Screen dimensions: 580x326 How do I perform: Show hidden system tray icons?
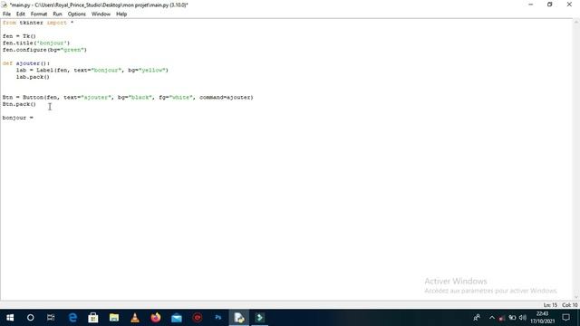tap(491, 318)
